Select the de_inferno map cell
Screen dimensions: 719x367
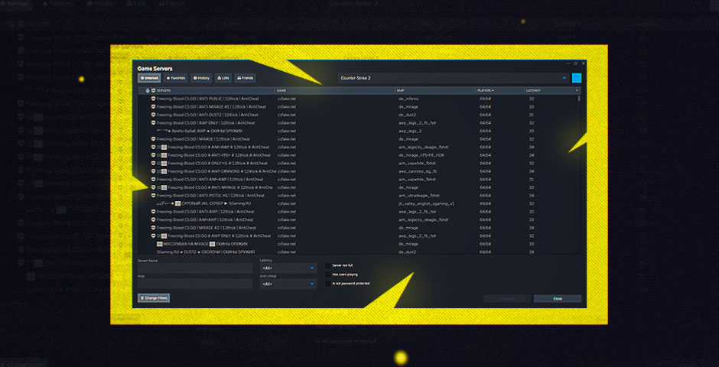tap(408, 99)
